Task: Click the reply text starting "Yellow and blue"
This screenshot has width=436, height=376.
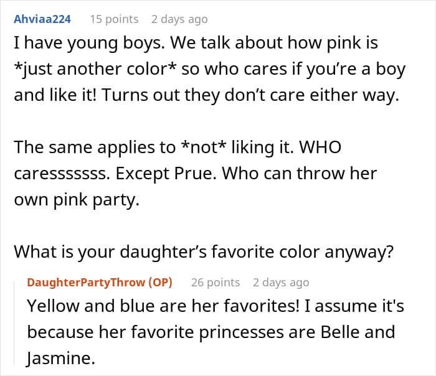Action: 216,332
